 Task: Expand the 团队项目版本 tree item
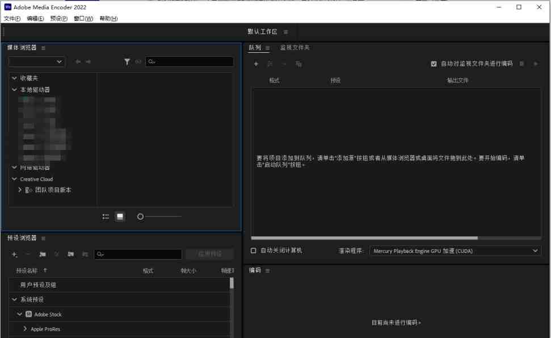pos(20,189)
